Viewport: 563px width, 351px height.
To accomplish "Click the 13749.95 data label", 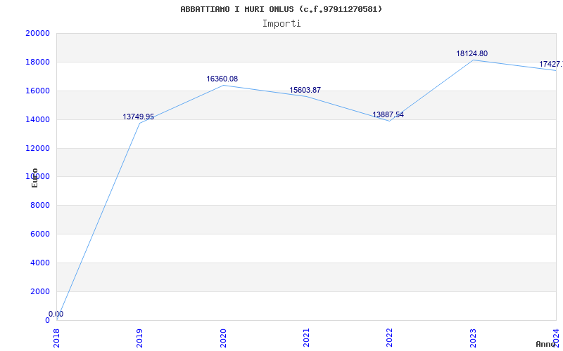I will [138, 117].
